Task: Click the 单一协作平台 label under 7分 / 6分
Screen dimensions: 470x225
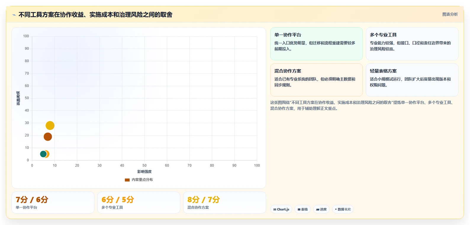Action: [x=26, y=208]
